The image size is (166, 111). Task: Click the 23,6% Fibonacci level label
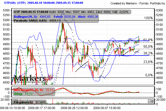tap(148, 62)
